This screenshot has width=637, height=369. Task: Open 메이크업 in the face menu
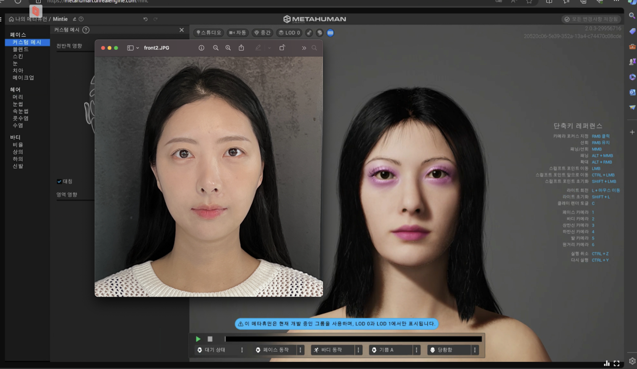[x=23, y=78]
